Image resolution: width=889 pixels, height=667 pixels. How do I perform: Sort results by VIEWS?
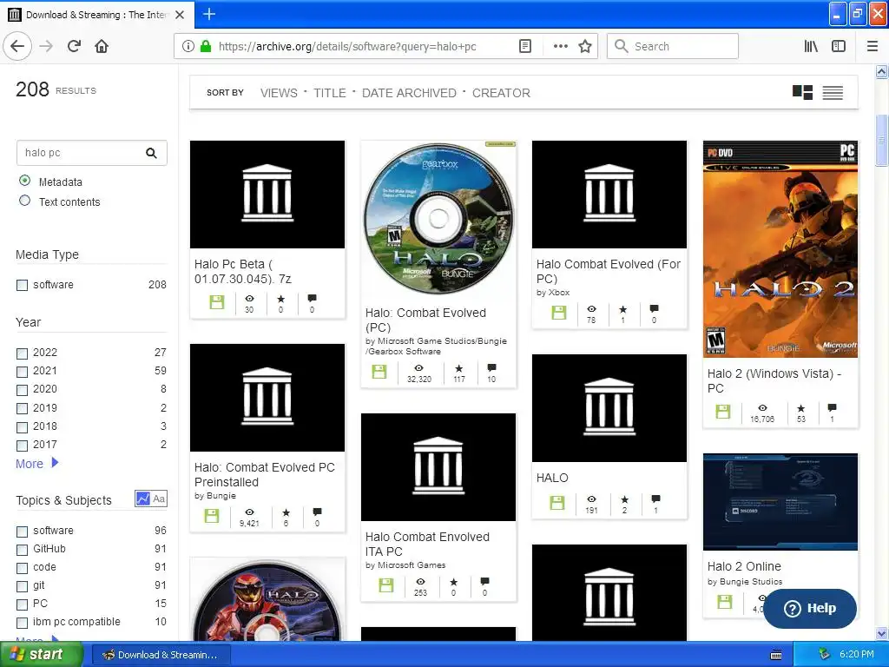pos(279,93)
